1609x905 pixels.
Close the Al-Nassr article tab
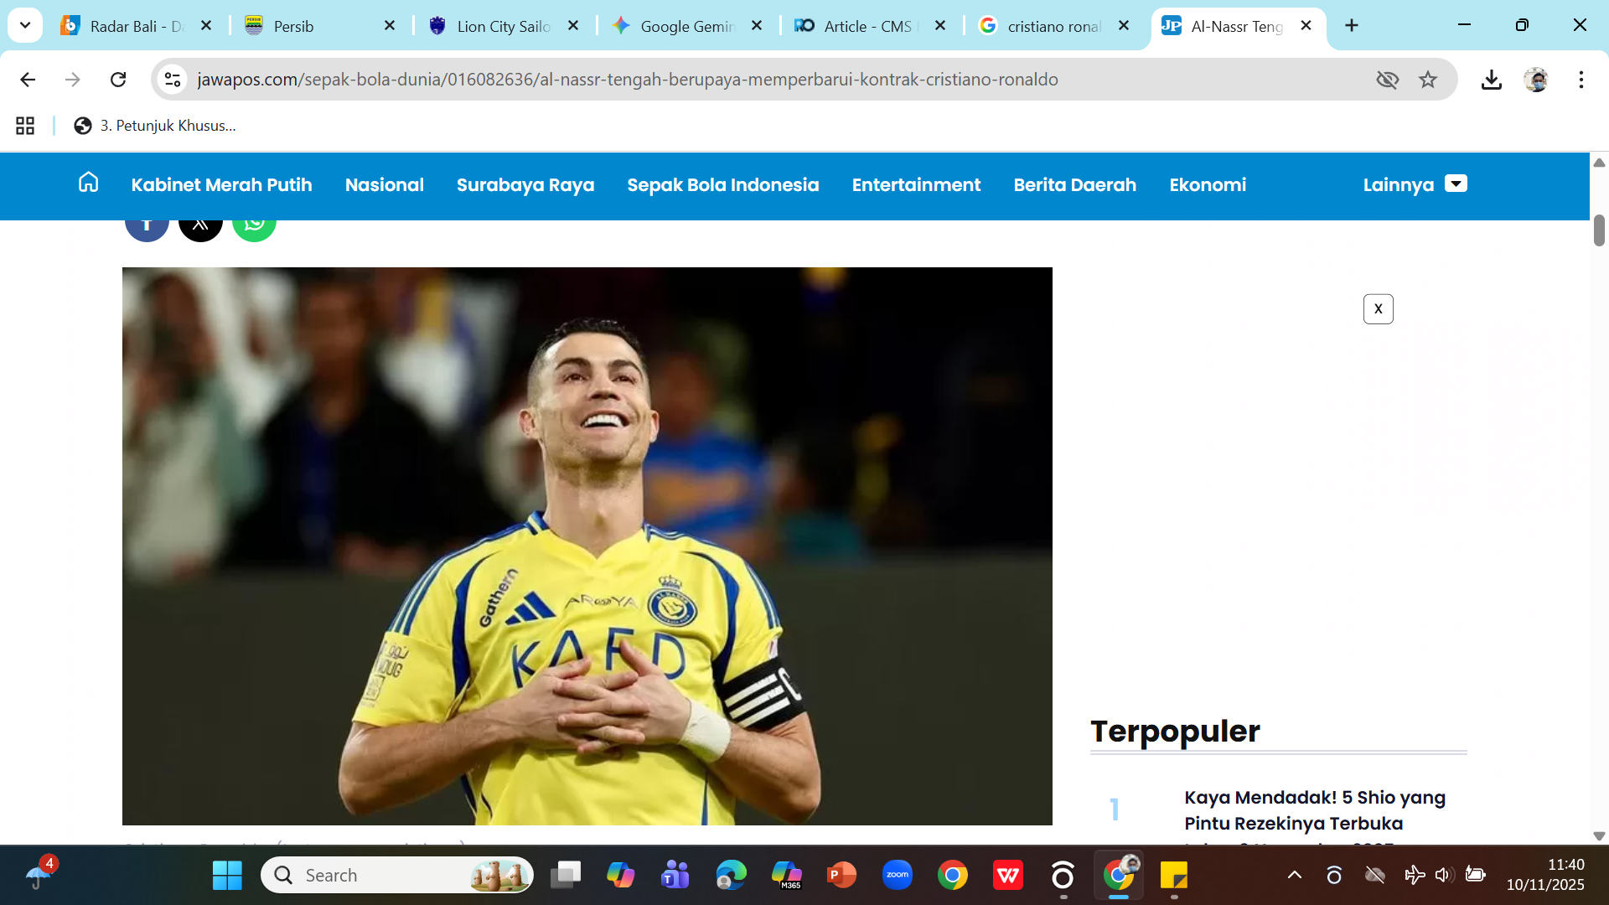click(x=1306, y=26)
